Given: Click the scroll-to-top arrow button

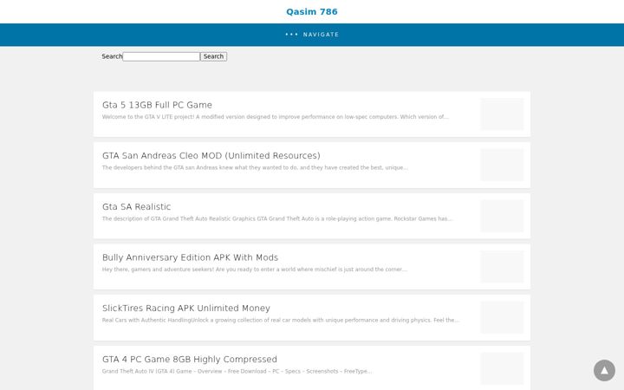Looking at the screenshot, I should coord(604,371).
